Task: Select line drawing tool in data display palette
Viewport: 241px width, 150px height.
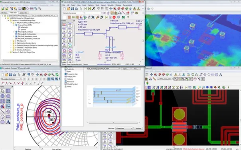Action: [3, 111]
